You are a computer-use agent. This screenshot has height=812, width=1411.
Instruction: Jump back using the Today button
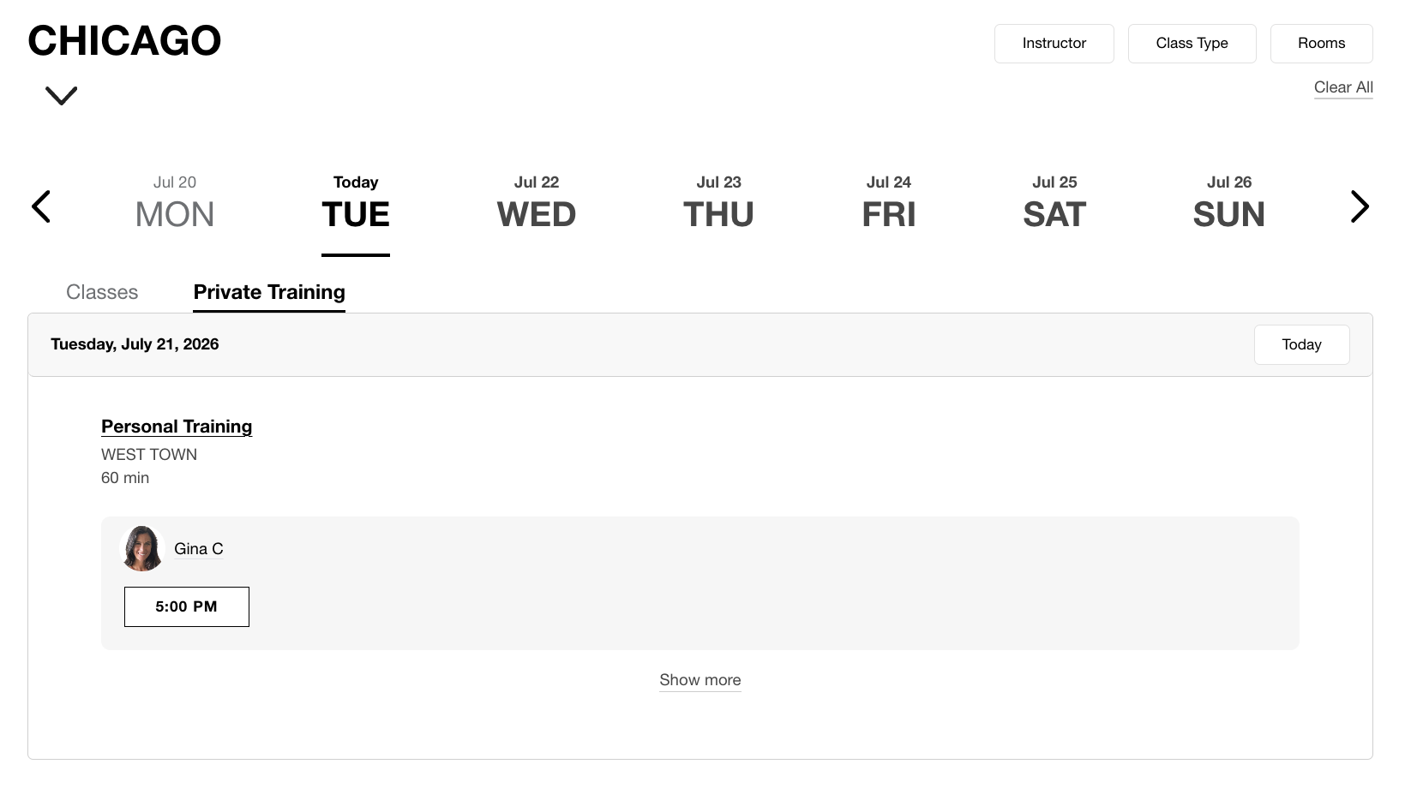(x=1301, y=344)
